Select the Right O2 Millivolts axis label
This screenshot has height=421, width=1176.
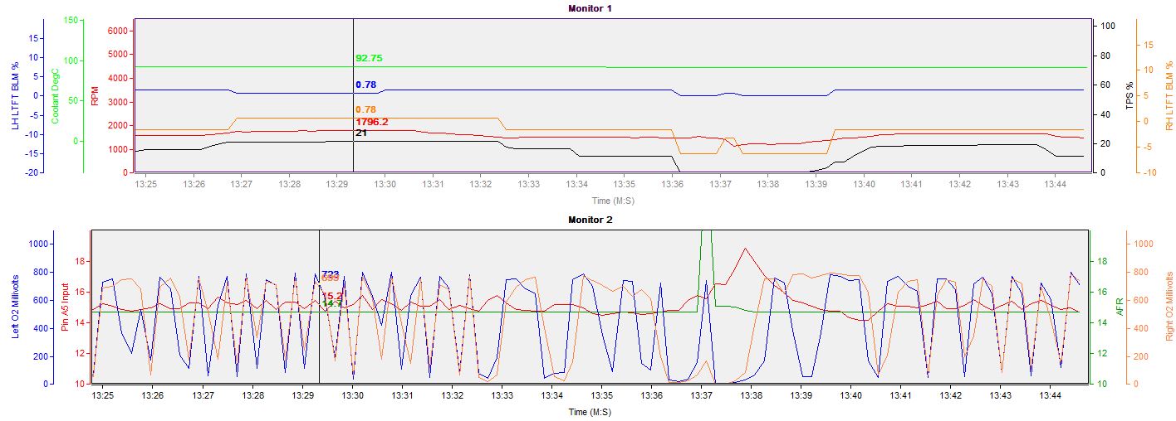[1169, 307]
